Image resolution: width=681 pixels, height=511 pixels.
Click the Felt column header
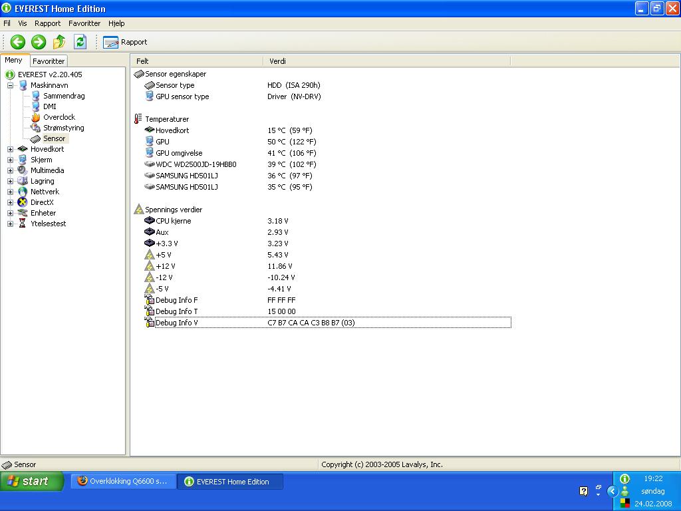click(x=197, y=61)
